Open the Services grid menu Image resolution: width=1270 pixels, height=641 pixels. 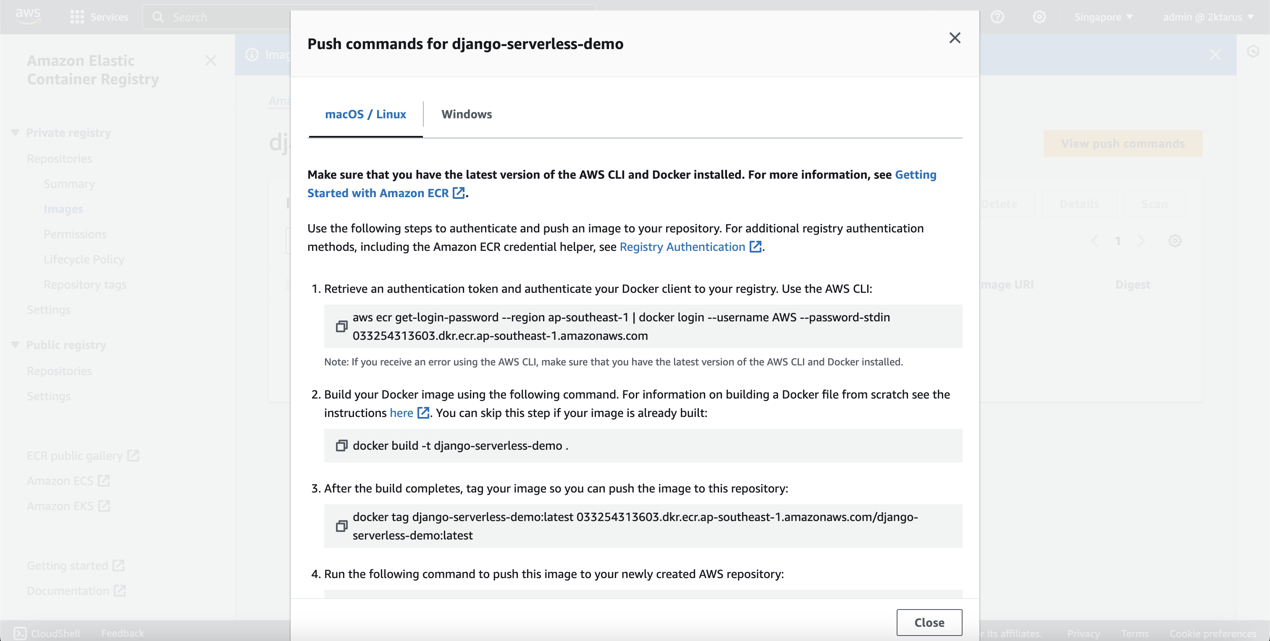[99, 17]
